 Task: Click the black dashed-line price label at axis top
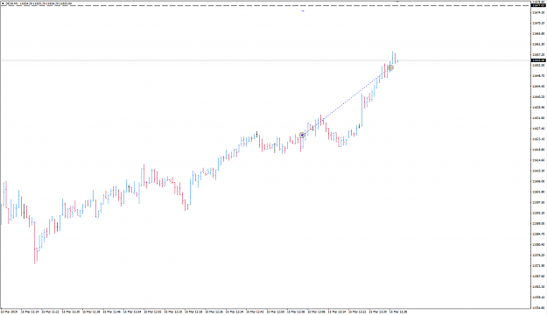(538, 5)
